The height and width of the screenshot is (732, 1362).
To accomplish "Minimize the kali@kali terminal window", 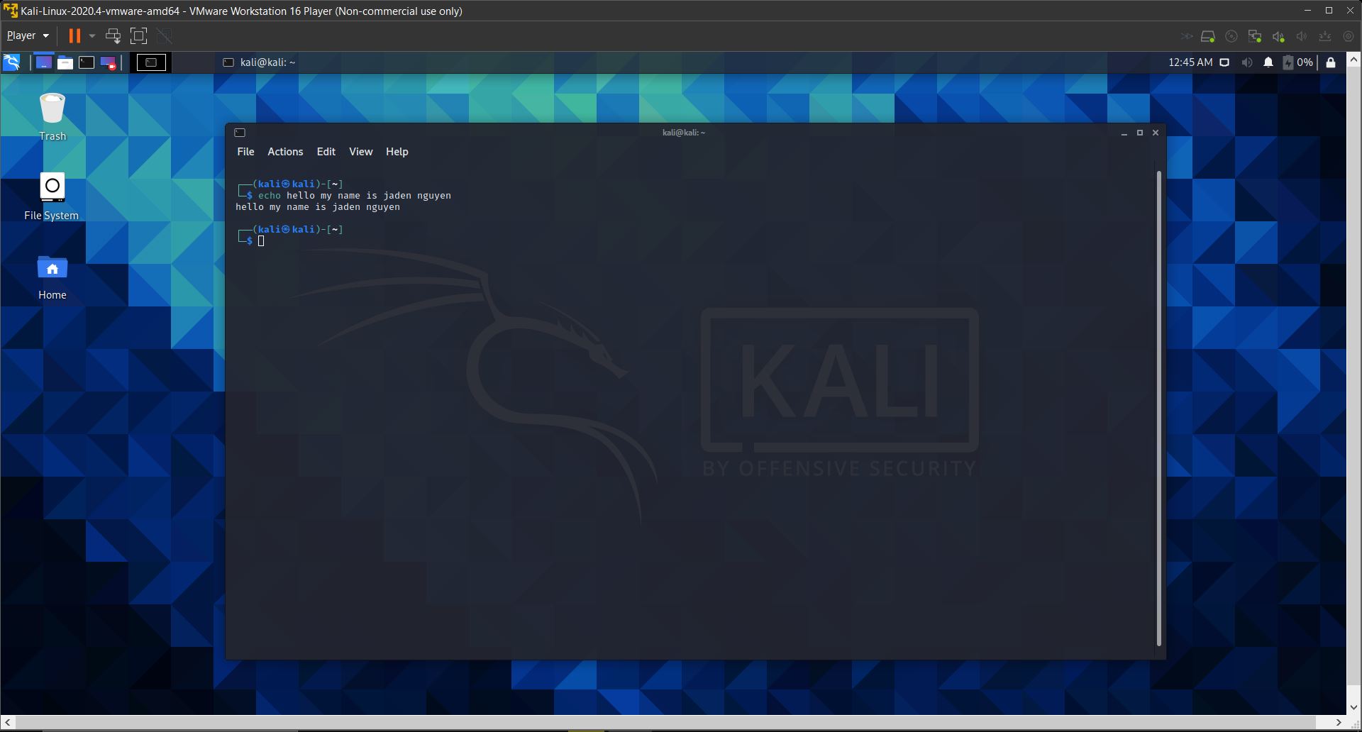I will [1124, 133].
